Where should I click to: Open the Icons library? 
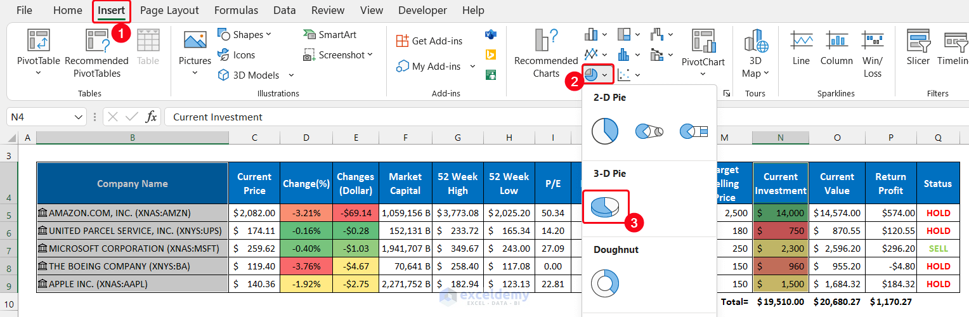pyautogui.click(x=236, y=55)
